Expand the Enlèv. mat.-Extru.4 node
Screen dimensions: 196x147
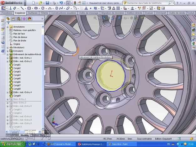pos(8,92)
